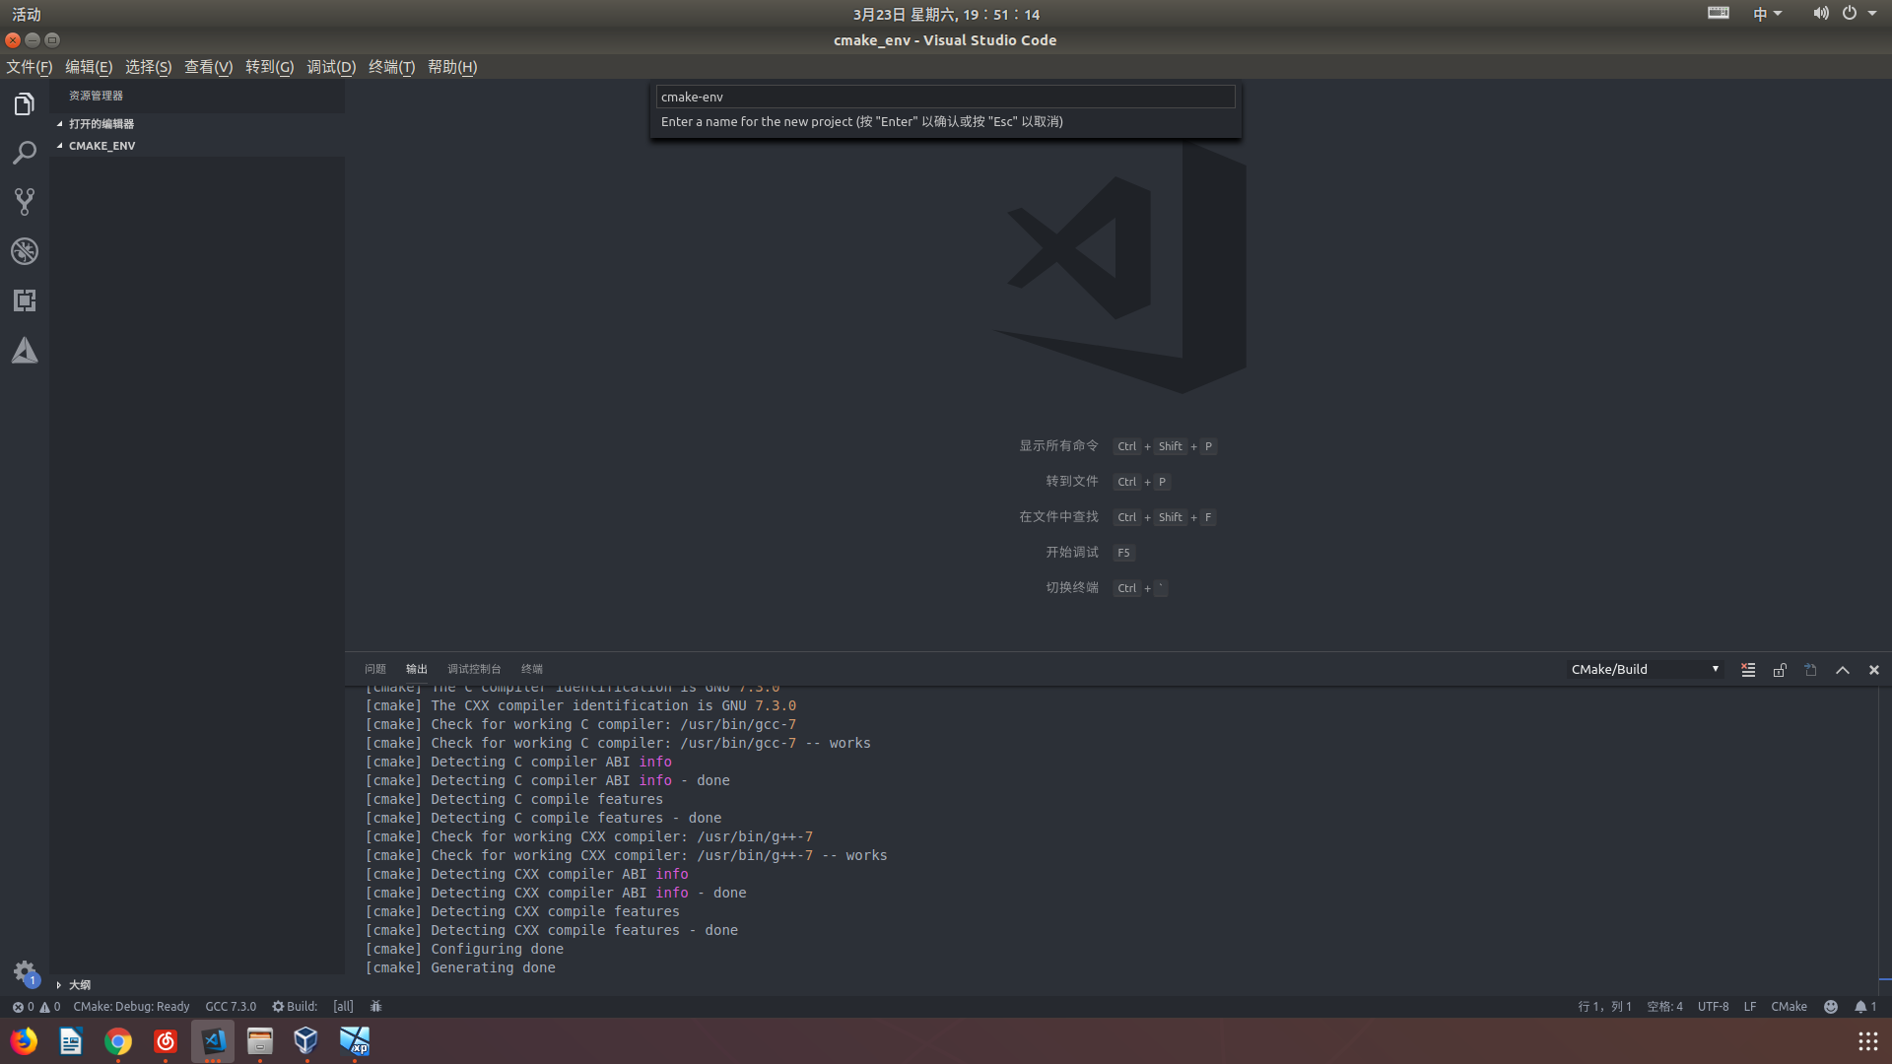Click CMake: Debug: Ready status button
This screenshot has height=1064, width=1892.
[131, 1006]
